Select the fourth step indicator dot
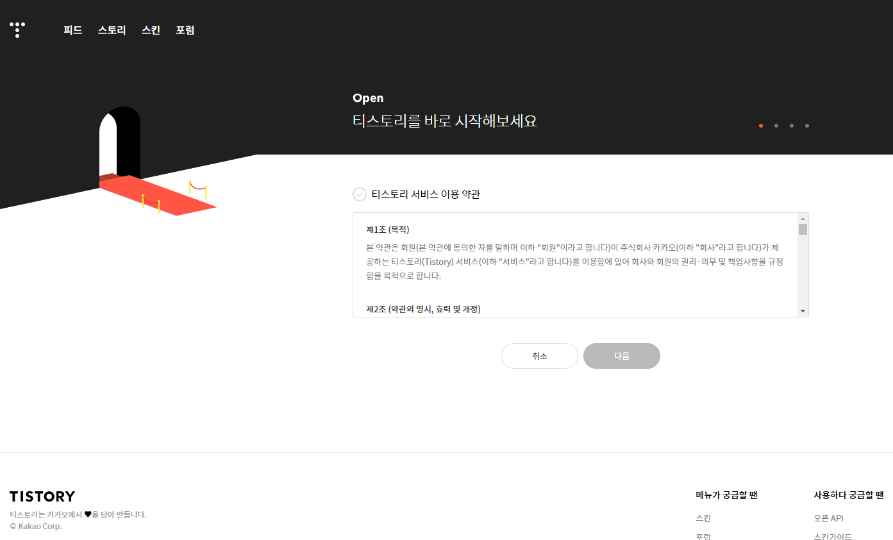Viewport: 893px width, 540px height. [x=807, y=126]
